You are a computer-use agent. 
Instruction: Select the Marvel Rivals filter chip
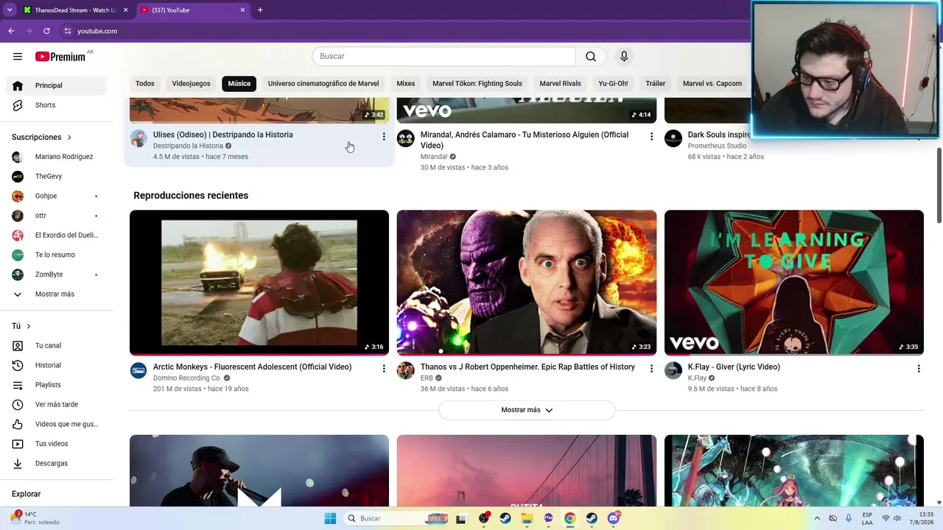pyautogui.click(x=561, y=84)
